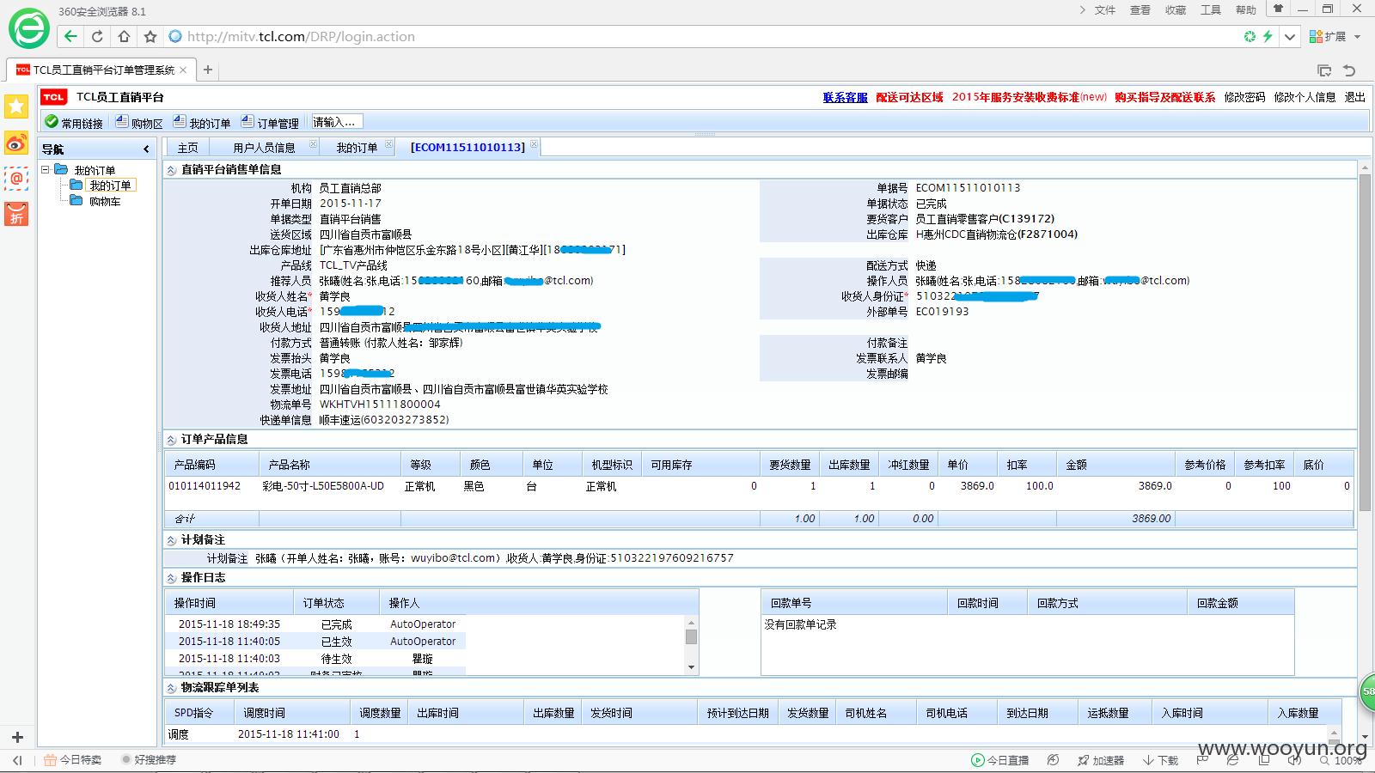Open the 购买指导及配送联系 link
The height and width of the screenshot is (773, 1375).
[1164, 97]
